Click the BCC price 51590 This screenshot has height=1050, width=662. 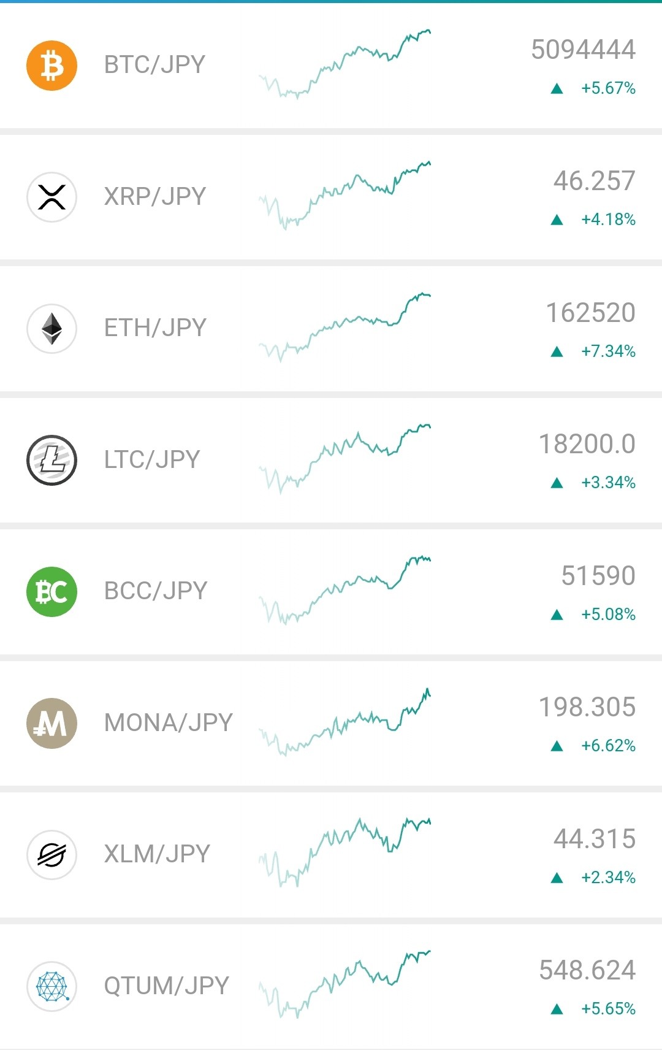(598, 576)
